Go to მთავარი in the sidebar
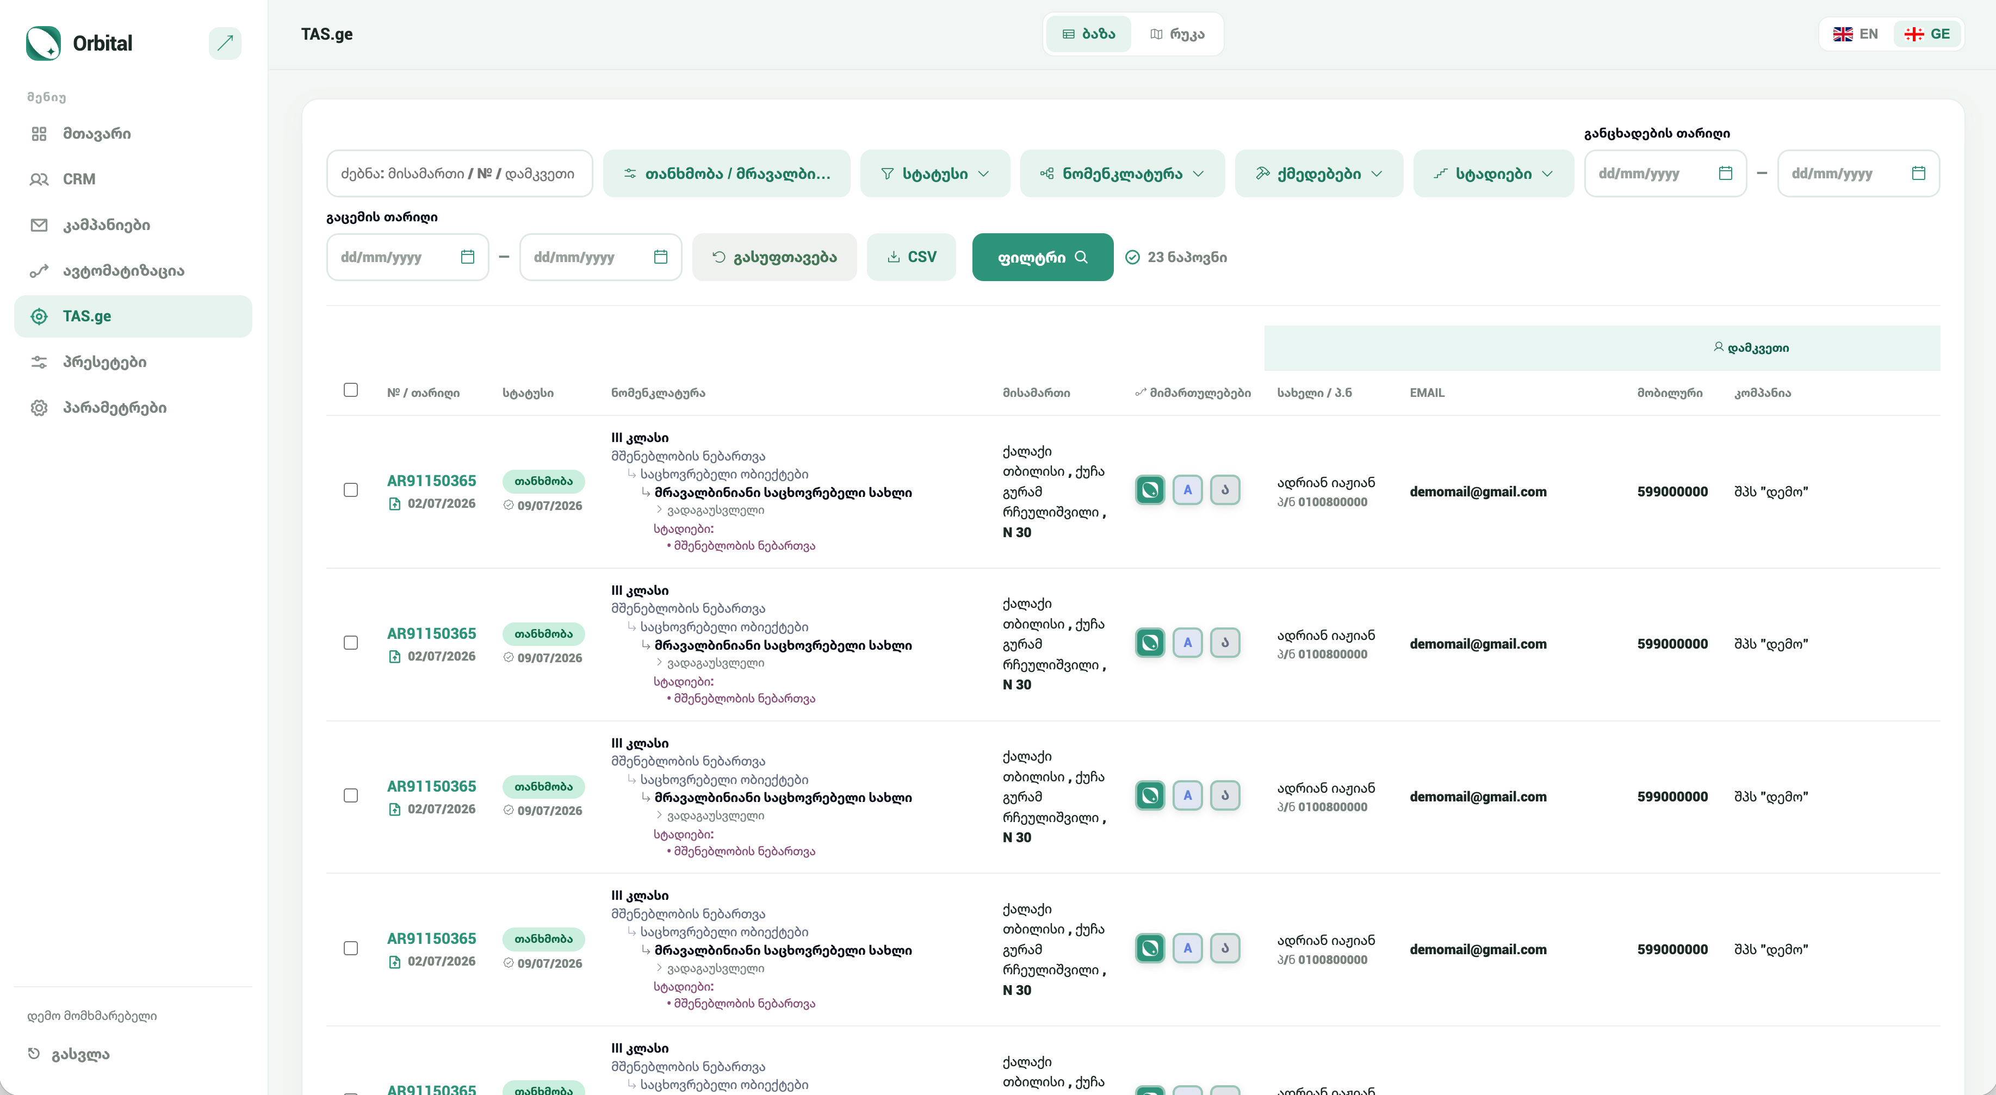1996x1095 pixels. [133, 134]
